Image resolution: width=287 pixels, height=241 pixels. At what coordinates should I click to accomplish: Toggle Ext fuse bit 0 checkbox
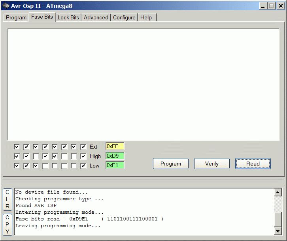tap(83, 147)
